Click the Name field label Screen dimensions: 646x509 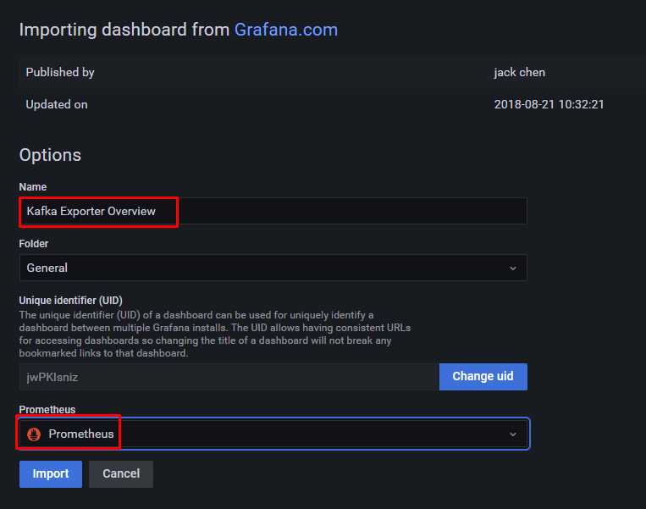tap(32, 187)
